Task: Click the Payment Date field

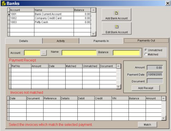Action: click(155, 74)
